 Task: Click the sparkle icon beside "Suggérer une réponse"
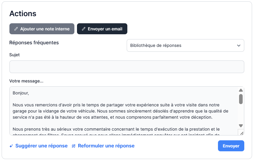(11, 146)
